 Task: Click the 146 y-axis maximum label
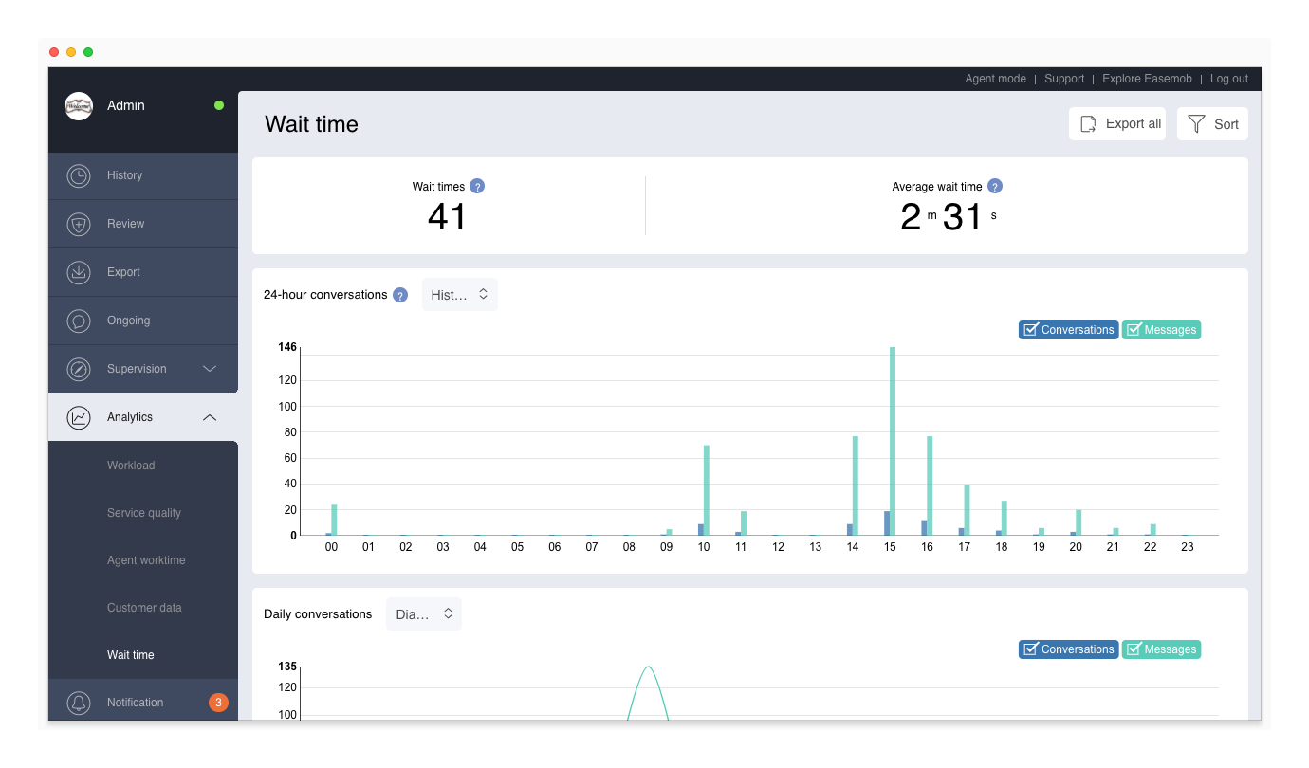click(287, 347)
